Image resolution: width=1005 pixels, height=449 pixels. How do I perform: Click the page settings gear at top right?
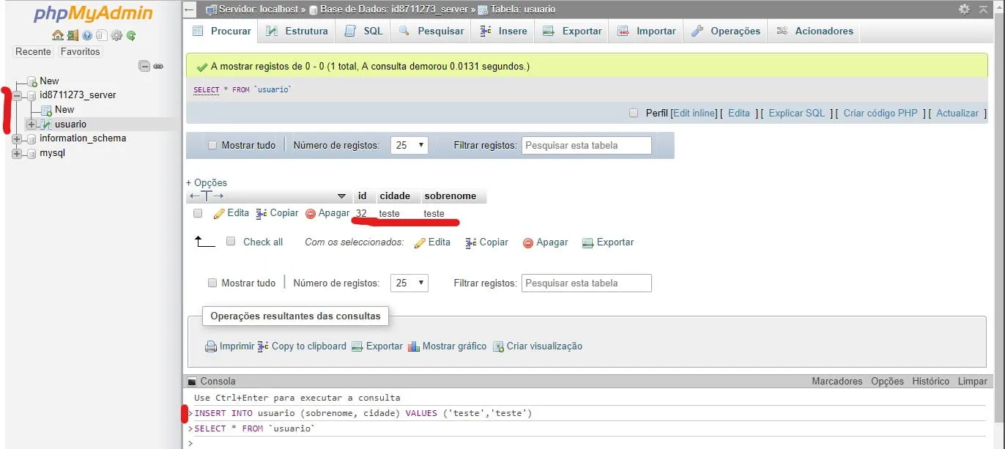coord(964,9)
